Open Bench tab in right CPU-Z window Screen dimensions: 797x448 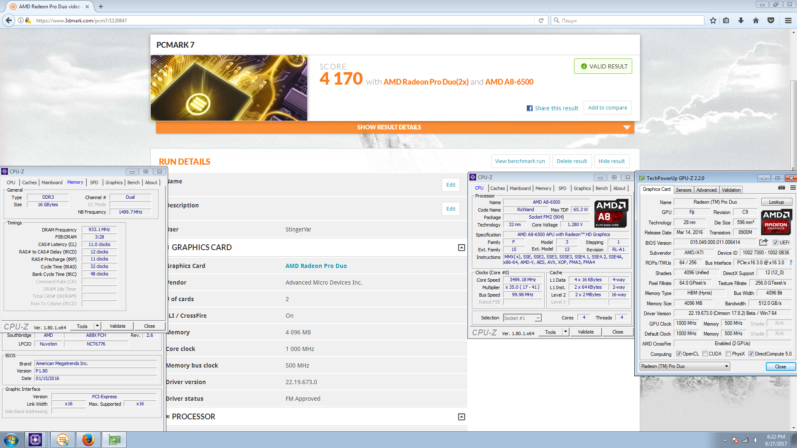click(601, 188)
